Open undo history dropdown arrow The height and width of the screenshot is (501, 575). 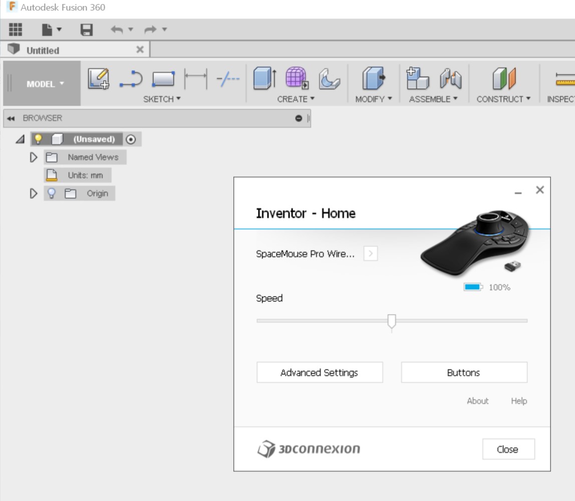pyautogui.click(x=131, y=30)
